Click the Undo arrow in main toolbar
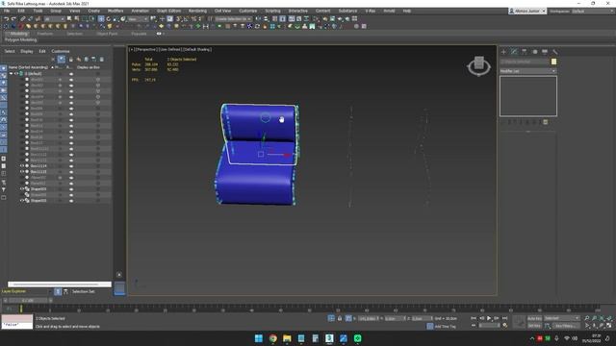This screenshot has height=346, width=616. pyautogui.click(x=7, y=19)
